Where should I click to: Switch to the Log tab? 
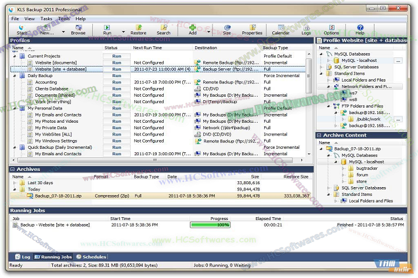tap(23, 257)
